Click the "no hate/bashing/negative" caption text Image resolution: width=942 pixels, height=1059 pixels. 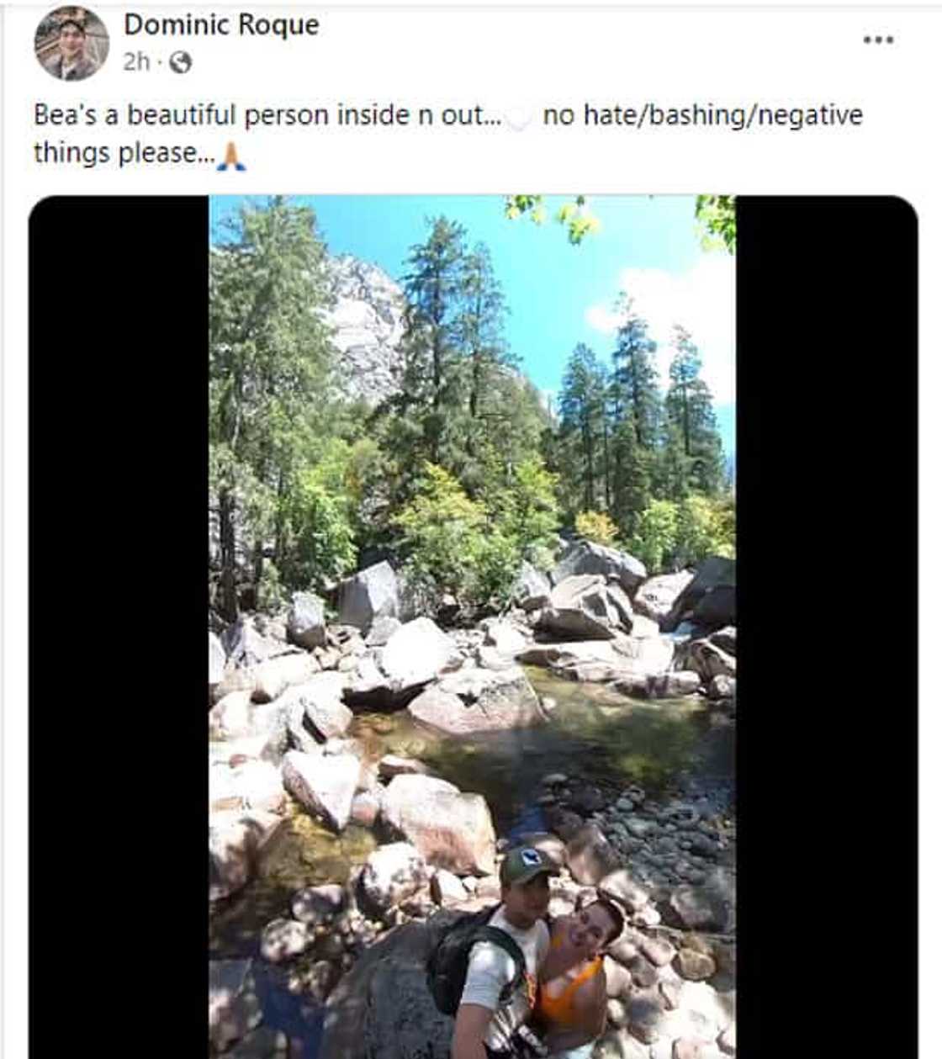702,115
